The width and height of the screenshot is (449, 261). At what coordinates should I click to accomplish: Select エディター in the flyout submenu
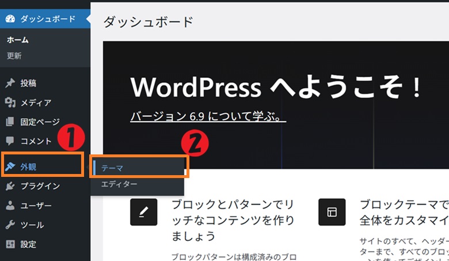point(119,184)
